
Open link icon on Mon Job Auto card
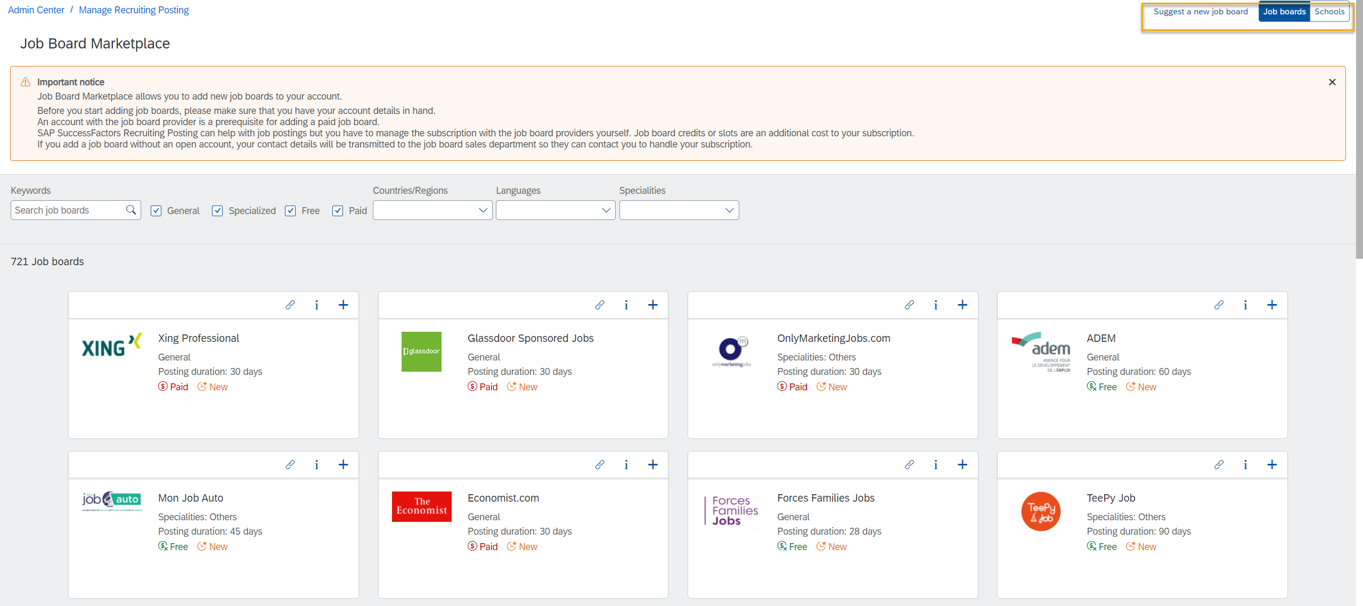[290, 465]
